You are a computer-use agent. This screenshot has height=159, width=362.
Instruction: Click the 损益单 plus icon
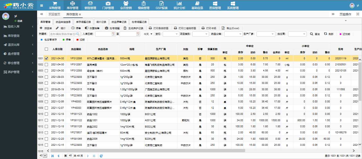[41, 28]
